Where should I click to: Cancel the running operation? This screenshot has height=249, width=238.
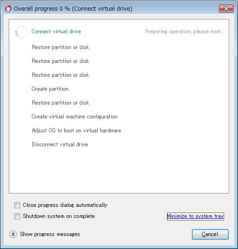[x=210, y=234]
